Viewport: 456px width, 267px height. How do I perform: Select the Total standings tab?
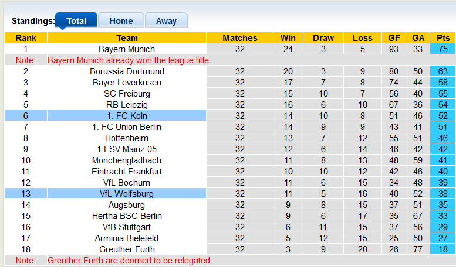(76, 20)
